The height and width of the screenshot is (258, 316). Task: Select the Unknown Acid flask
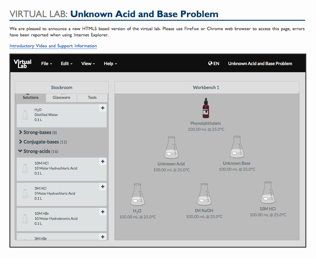(x=171, y=147)
